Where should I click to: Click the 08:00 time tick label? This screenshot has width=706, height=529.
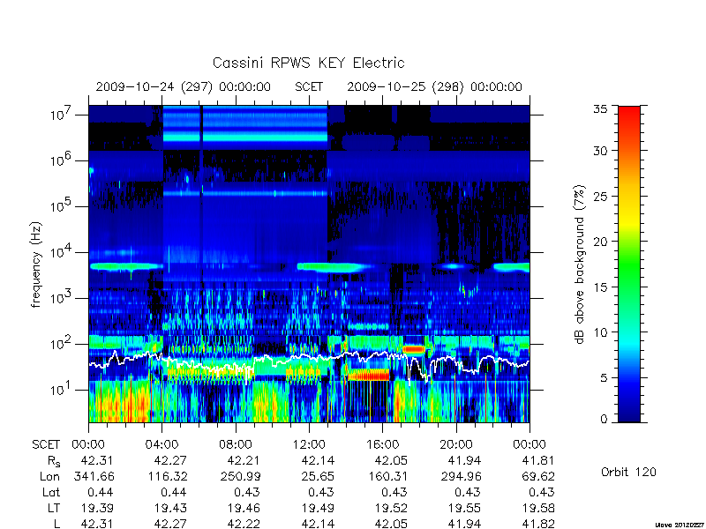pyautogui.click(x=236, y=444)
